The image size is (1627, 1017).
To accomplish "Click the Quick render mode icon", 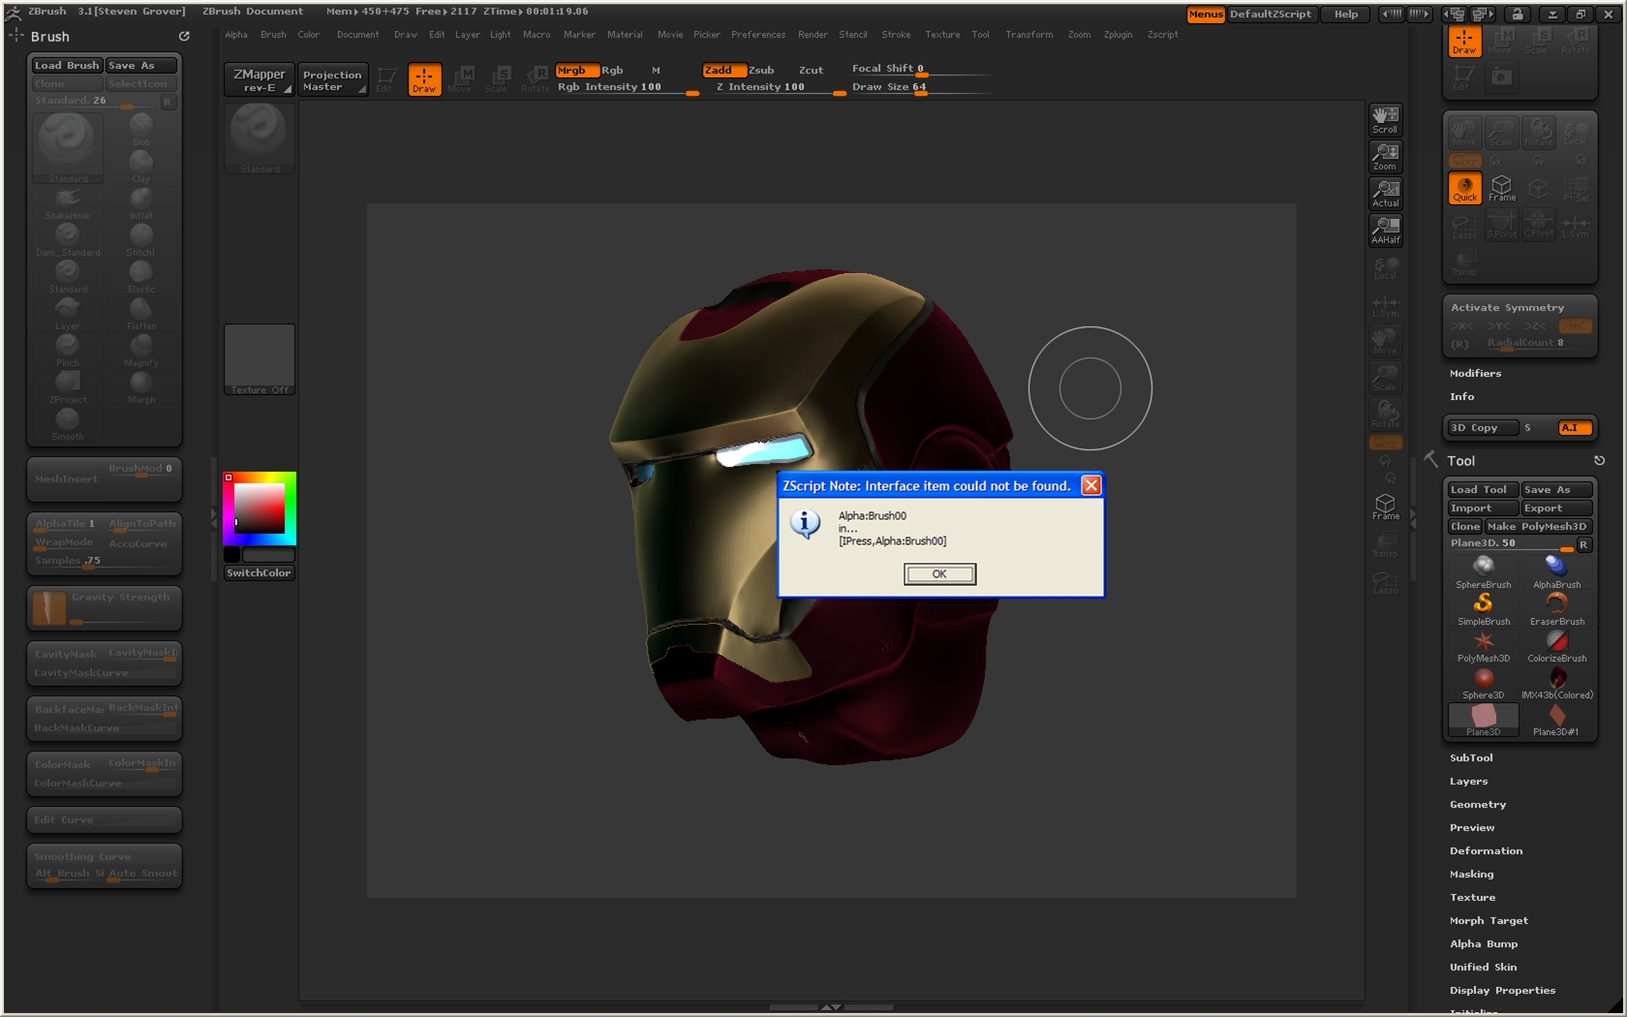I will (x=1464, y=188).
